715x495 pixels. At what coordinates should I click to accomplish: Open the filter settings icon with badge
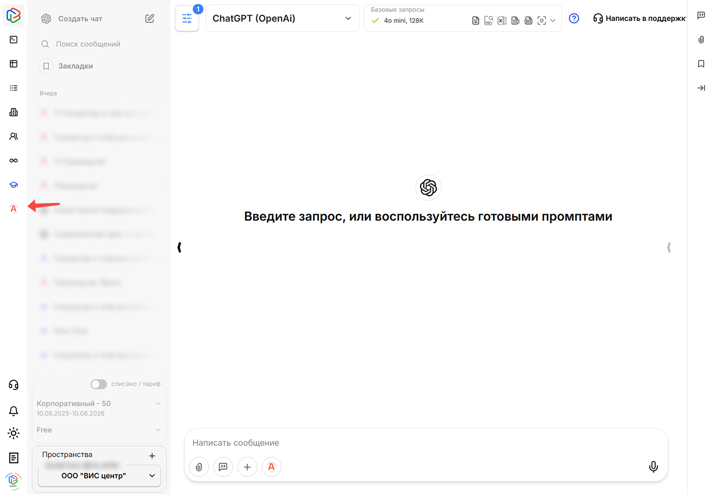pyautogui.click(x=187, y=19)
